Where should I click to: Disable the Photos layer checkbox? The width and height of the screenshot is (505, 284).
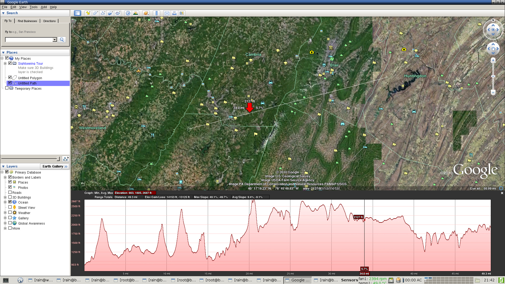[10, 187]
